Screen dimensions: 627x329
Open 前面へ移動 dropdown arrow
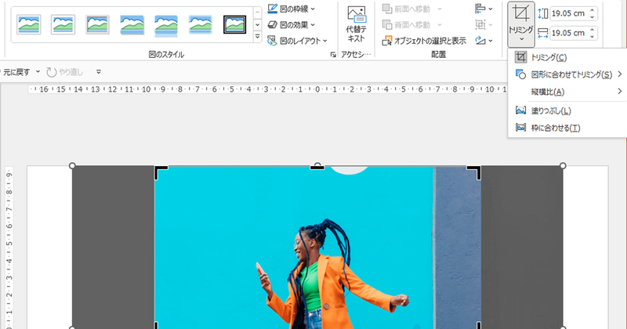440,9
